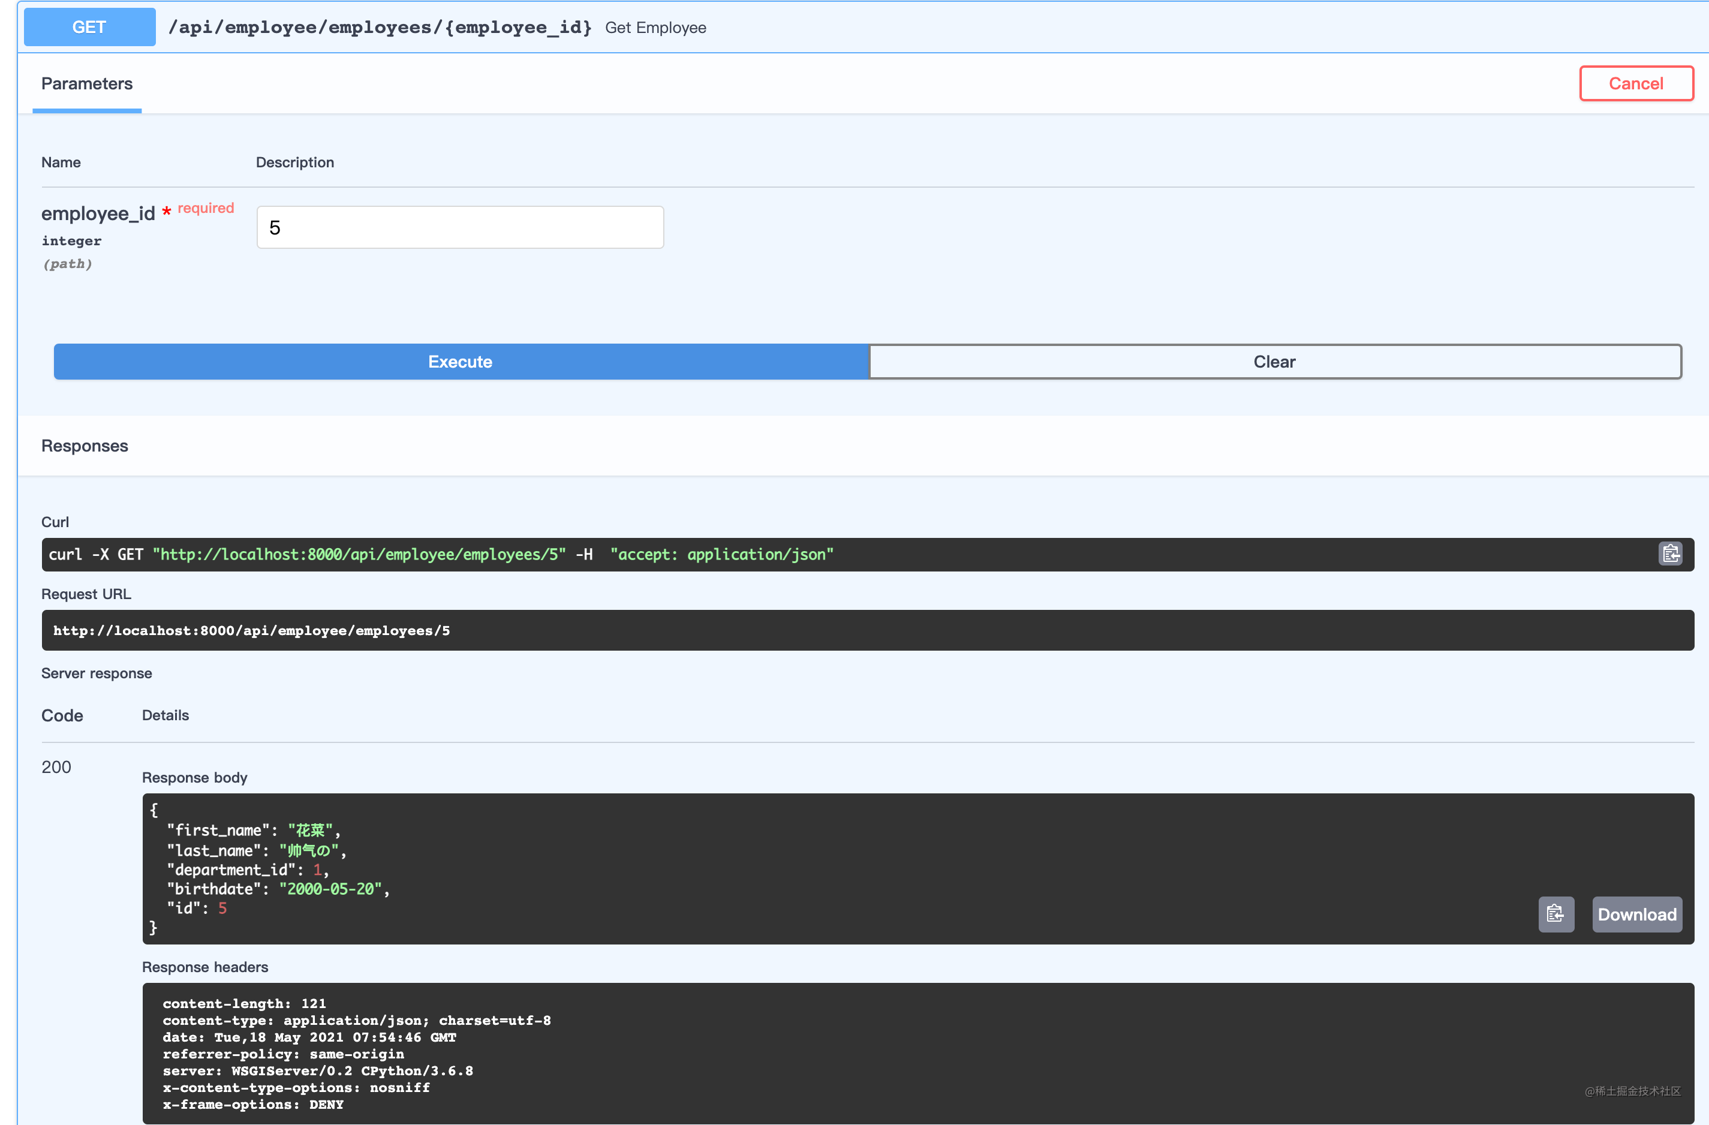Click the first_name value in response body
This screenshot has width=1709, height=1125.
(310, 831)
